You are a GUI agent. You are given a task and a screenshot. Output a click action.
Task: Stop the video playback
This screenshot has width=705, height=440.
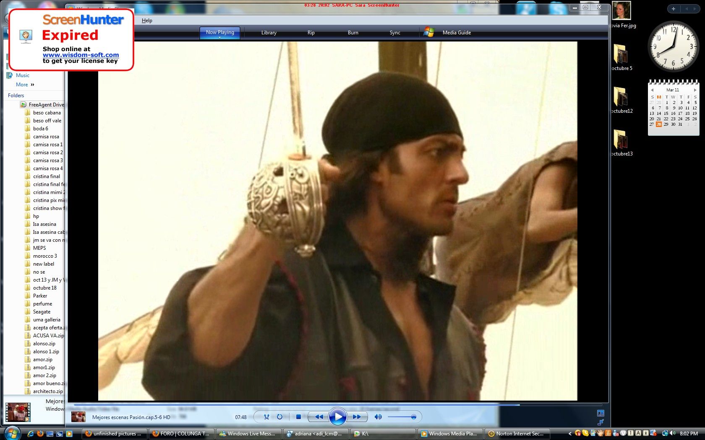[x=298, y=417]
